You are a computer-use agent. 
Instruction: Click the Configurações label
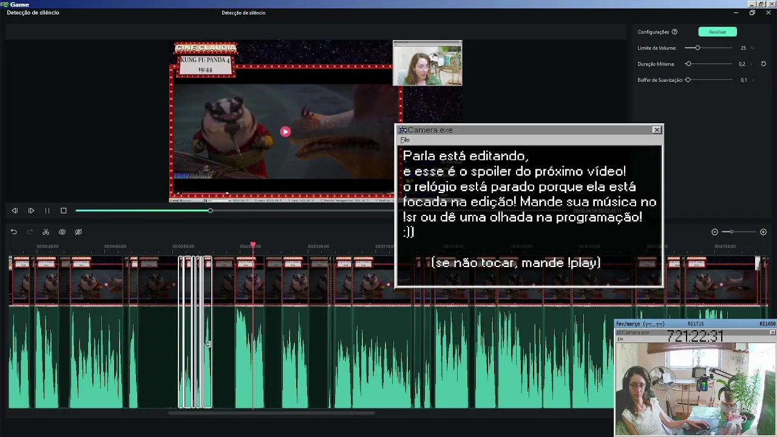653,32
